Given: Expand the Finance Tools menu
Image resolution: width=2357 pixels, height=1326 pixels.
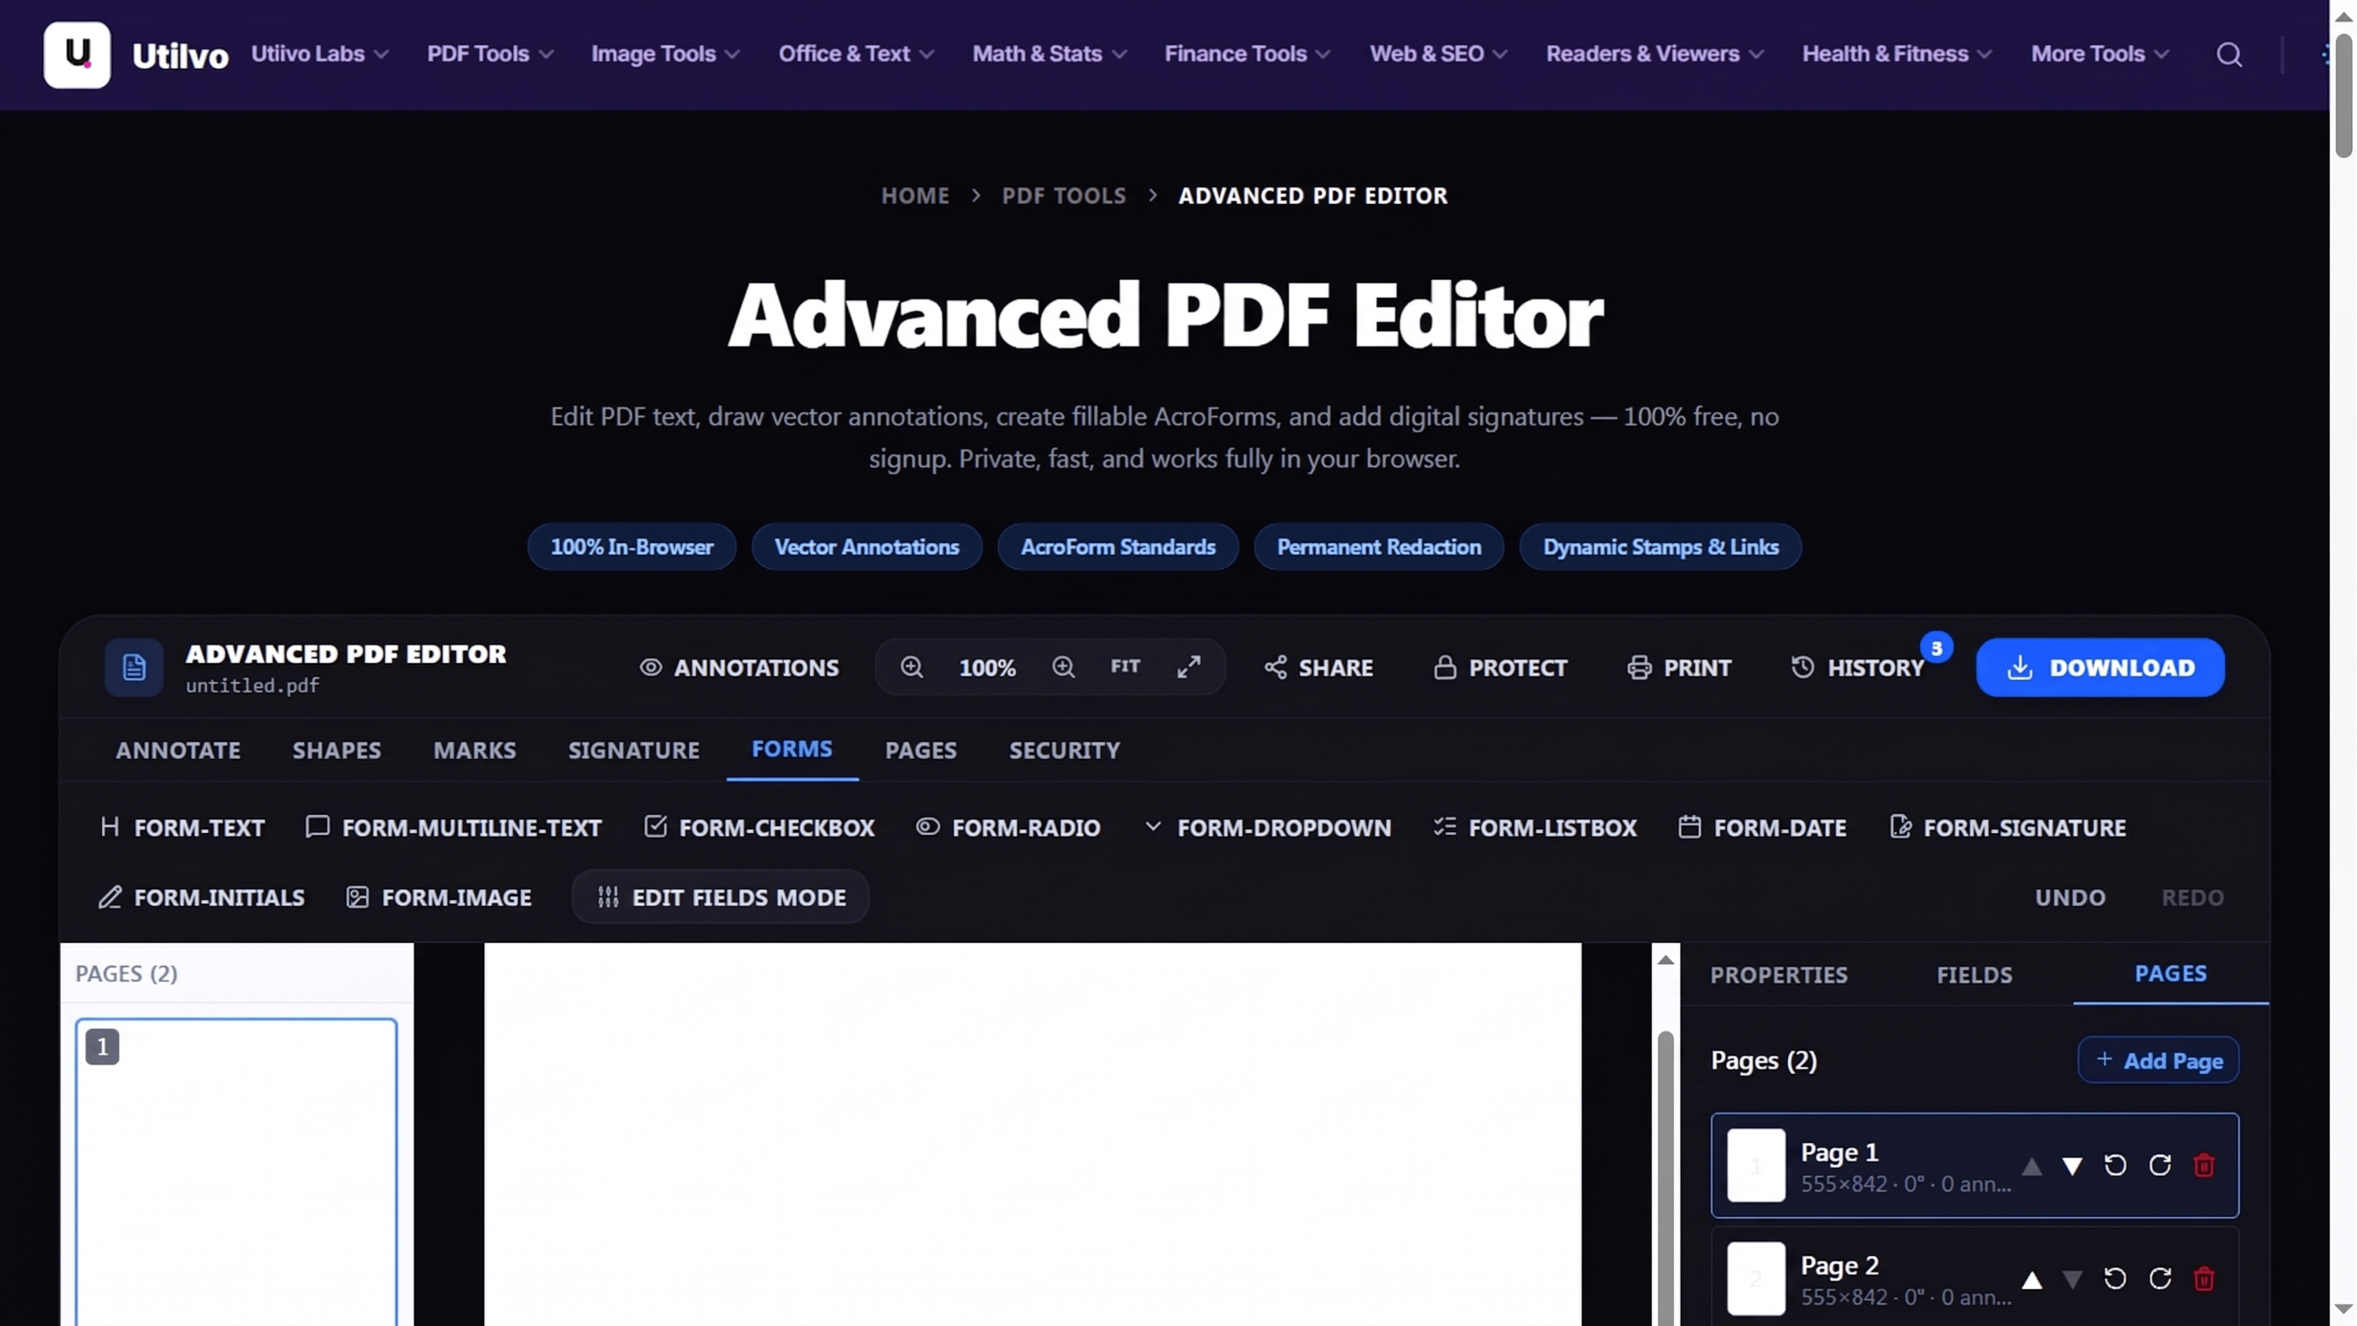Looking at the screenshot, I should click(x=1247, y=54).
